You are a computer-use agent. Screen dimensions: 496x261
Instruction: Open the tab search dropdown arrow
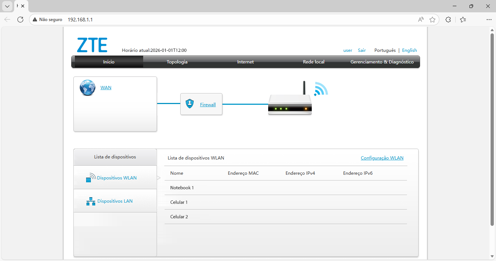coord(7,6)
